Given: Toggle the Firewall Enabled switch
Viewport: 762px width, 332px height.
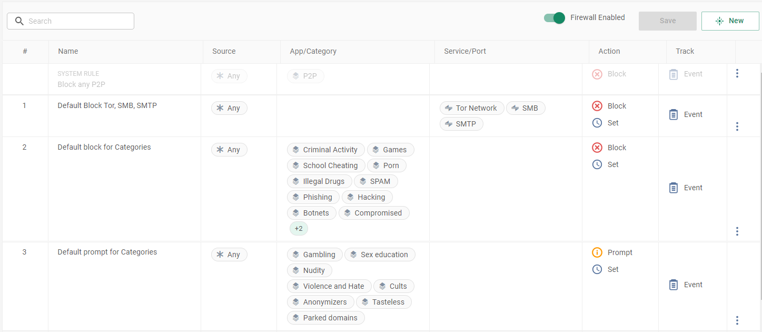Looking at the screenshot, I should [x=554, y=18].
